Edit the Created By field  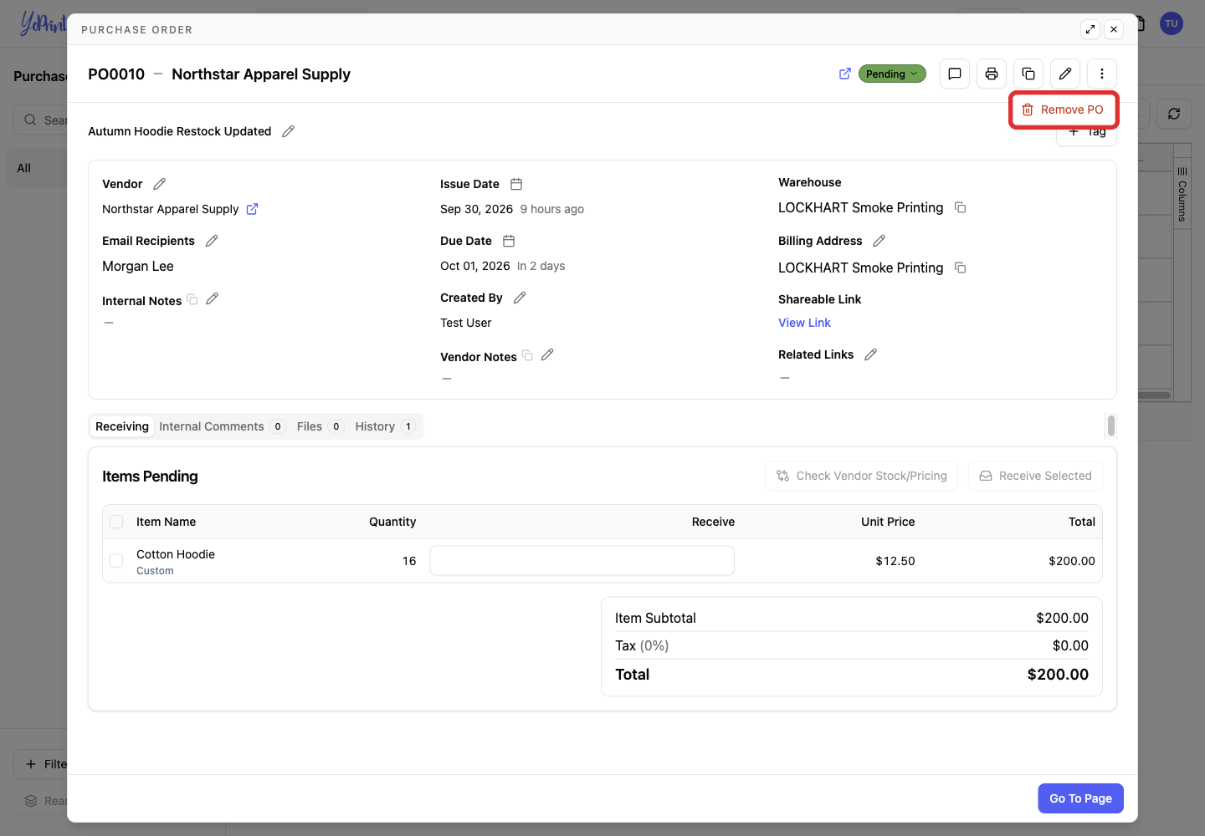pyautogui.click(x=520, y=298)
